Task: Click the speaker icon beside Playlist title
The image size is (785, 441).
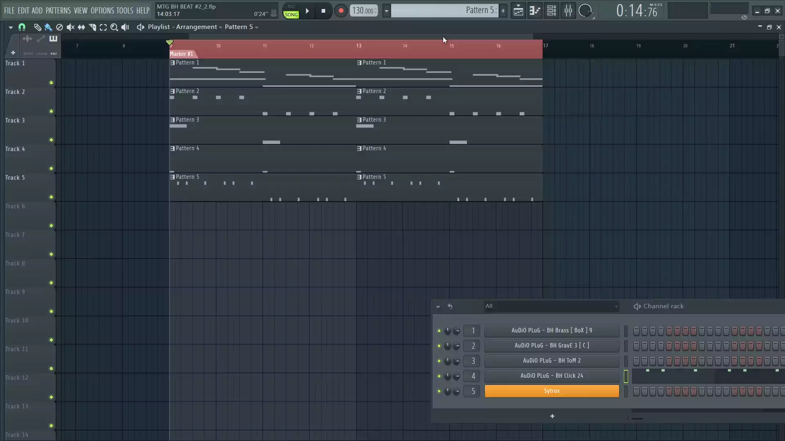Action: (x=140, y=27)
